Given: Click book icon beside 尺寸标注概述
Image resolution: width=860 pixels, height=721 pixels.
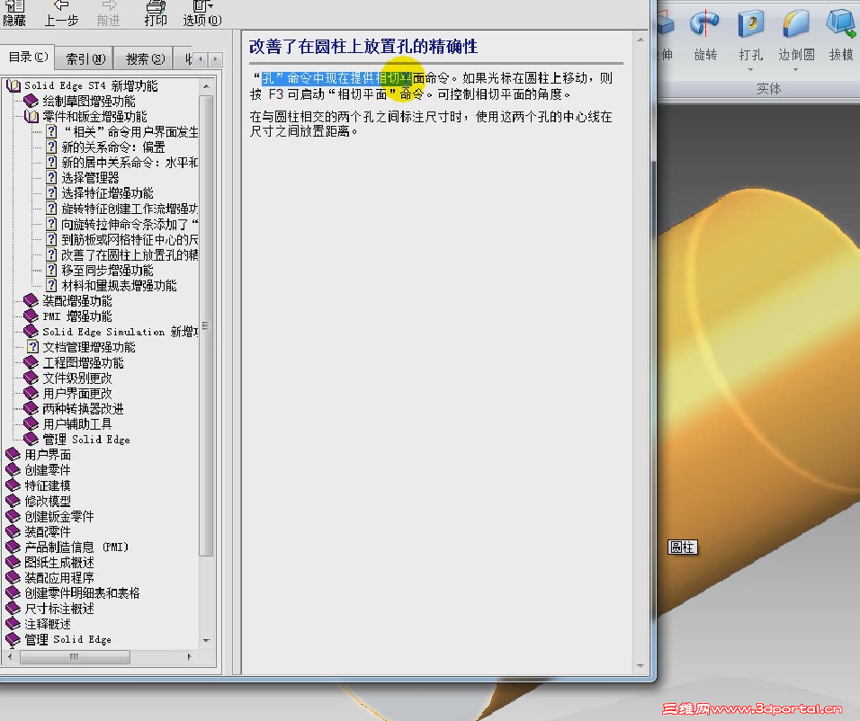Looking at the screenshot, I should pyautogui.click(x=13, y=608).
